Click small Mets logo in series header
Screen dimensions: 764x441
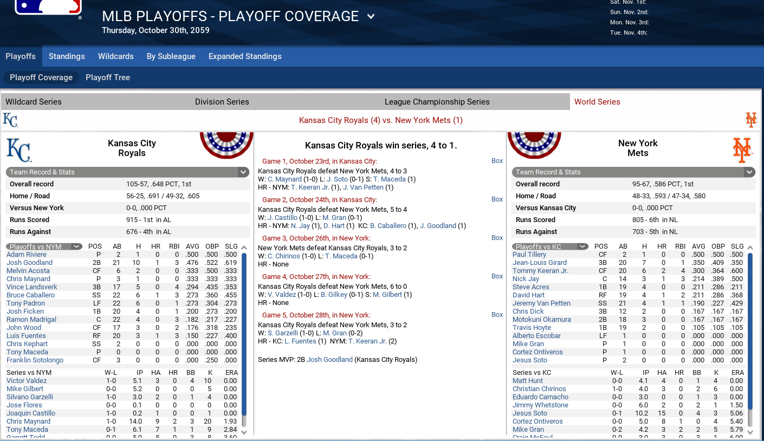(751, 120)
